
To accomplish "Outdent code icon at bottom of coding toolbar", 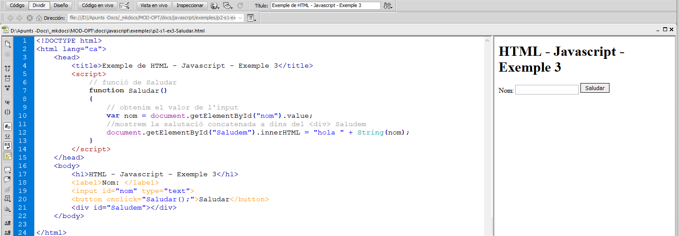I will [x=7, y=232].
